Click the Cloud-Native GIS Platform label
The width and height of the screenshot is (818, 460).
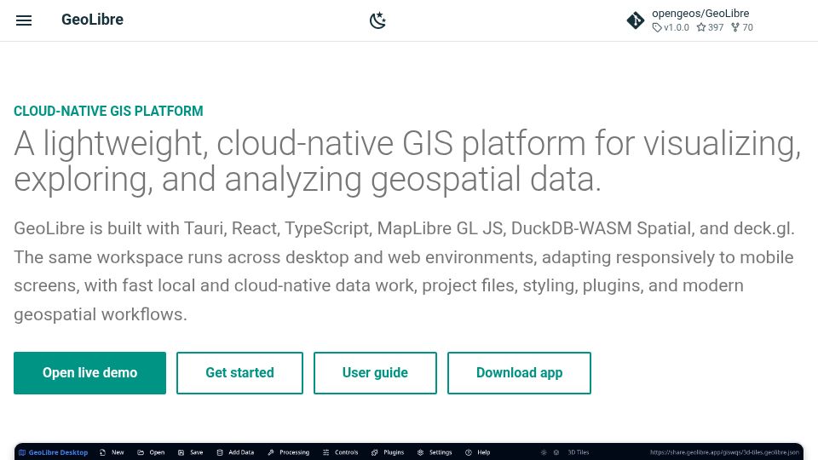(108, 111)
